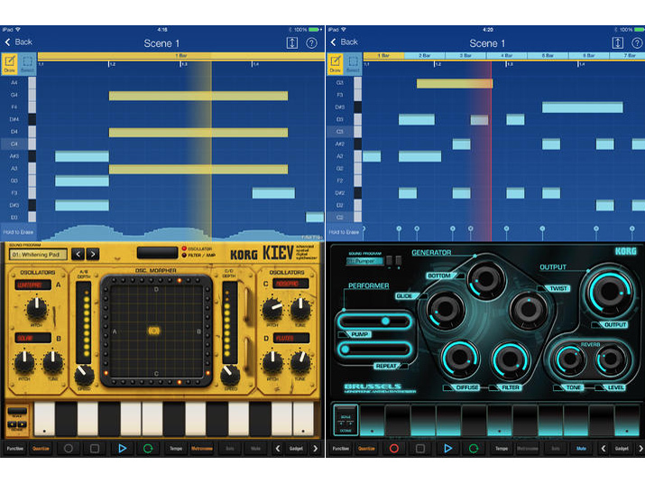This screenshot has height=484, width=645.
Task: Switch to next gadget in Kiev toolbar
Action: point(316,449)
